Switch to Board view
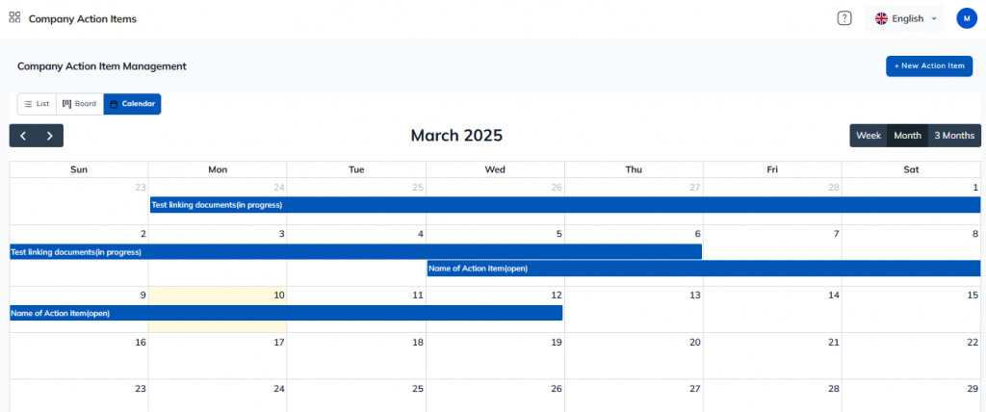The width and height of the screenshot is (986, 412). [x=80, y=104]
